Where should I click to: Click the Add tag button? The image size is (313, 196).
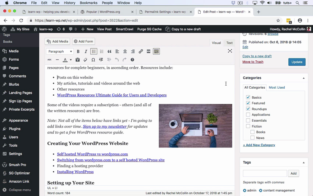point(293,174)
